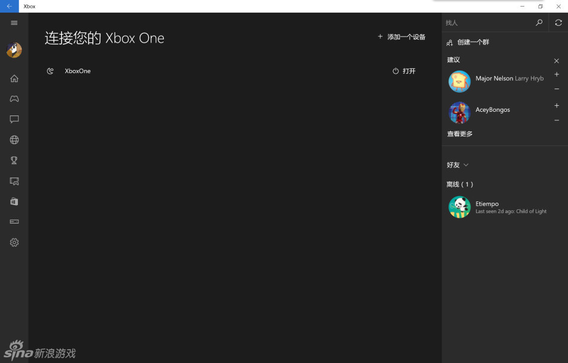Screen dimensions: 568x363
Task: Open Messages chat icon
Action: 14,119
